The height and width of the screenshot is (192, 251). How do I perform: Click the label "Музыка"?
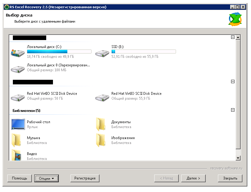pos(33,138)
